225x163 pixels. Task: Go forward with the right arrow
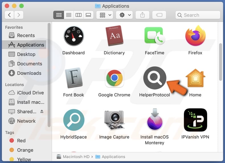coord(19,15)
